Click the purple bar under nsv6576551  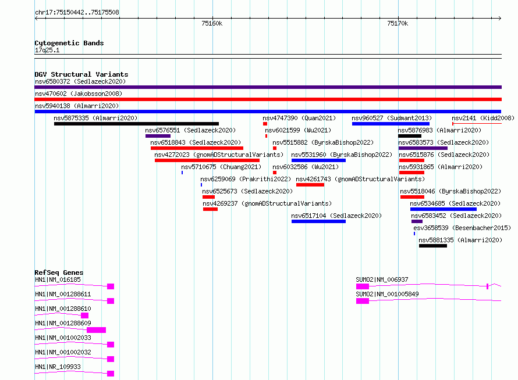pyautogui.click(x=158, y=136)
